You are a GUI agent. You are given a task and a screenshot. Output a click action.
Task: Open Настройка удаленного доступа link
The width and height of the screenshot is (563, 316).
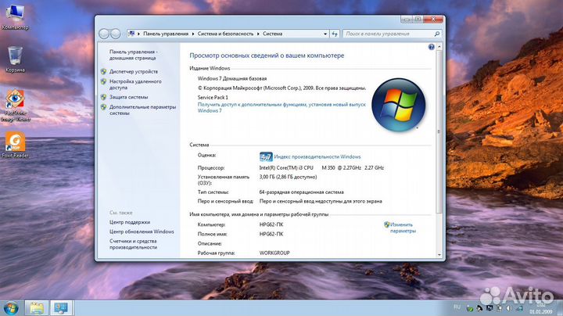tap(135, 84)
